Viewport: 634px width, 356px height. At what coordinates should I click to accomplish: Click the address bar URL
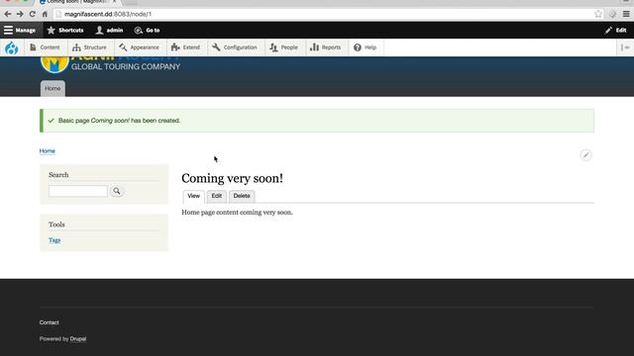(108, 14)
